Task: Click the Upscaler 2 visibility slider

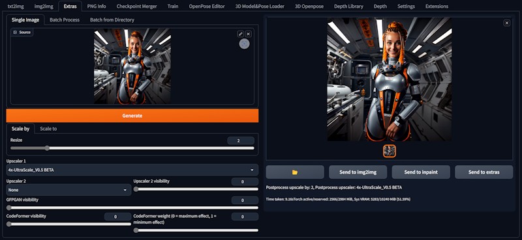Action: pyautogui.click(x=196, y=189)
